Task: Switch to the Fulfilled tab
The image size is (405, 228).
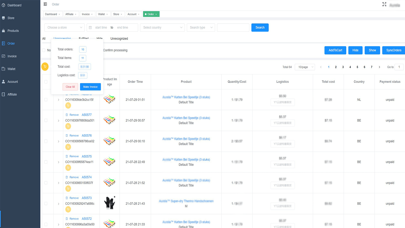Action: coord(84,39)
